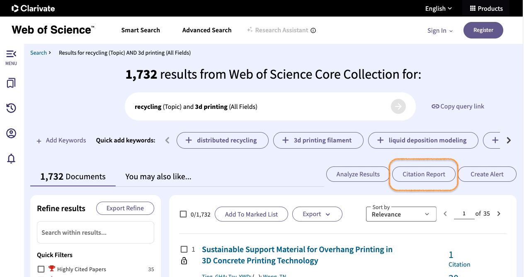
Task: Click Add Keywords link
Action: [66, 140]
